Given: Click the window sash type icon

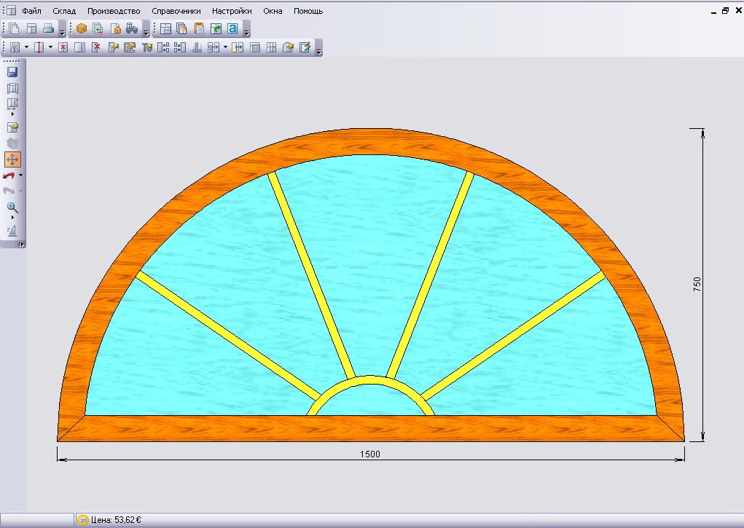Looking at the screenshot, I should point(15,47).
